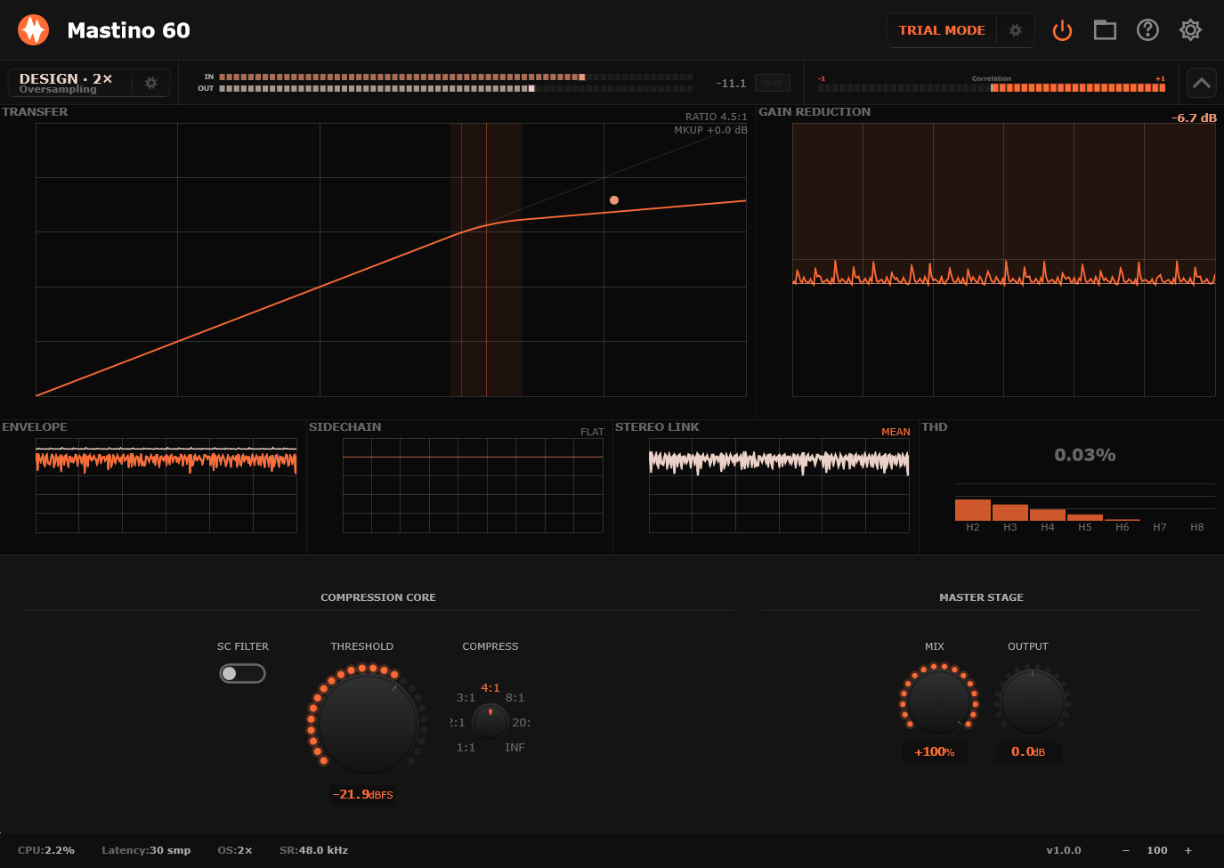The image size is (1224, 868).
Task: Select the 1:1 compress ratio
Action: click(x=466, y=748)
